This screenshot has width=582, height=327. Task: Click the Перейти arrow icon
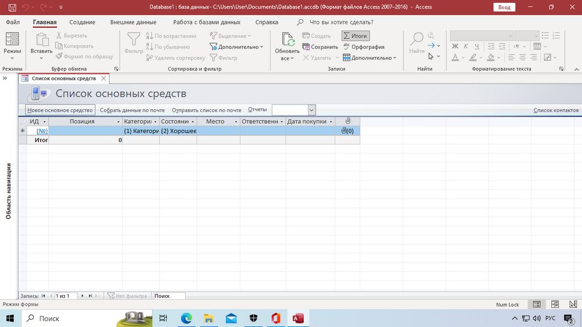431,45
